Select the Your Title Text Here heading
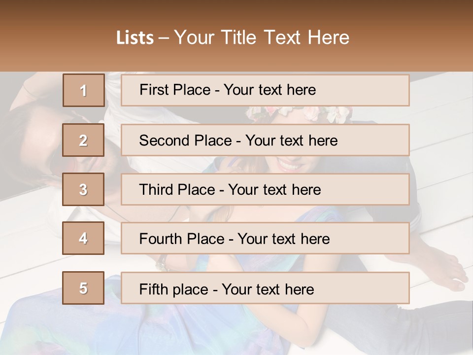Viewport: 473px width, 355px height. pyautogui.click(x=262, y=37)
